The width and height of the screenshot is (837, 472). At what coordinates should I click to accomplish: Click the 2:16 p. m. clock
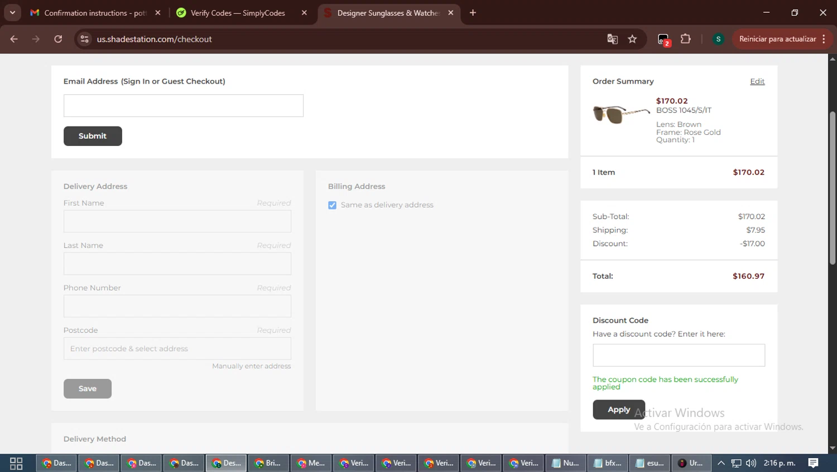pyautogui.click(x=780, y=463)
